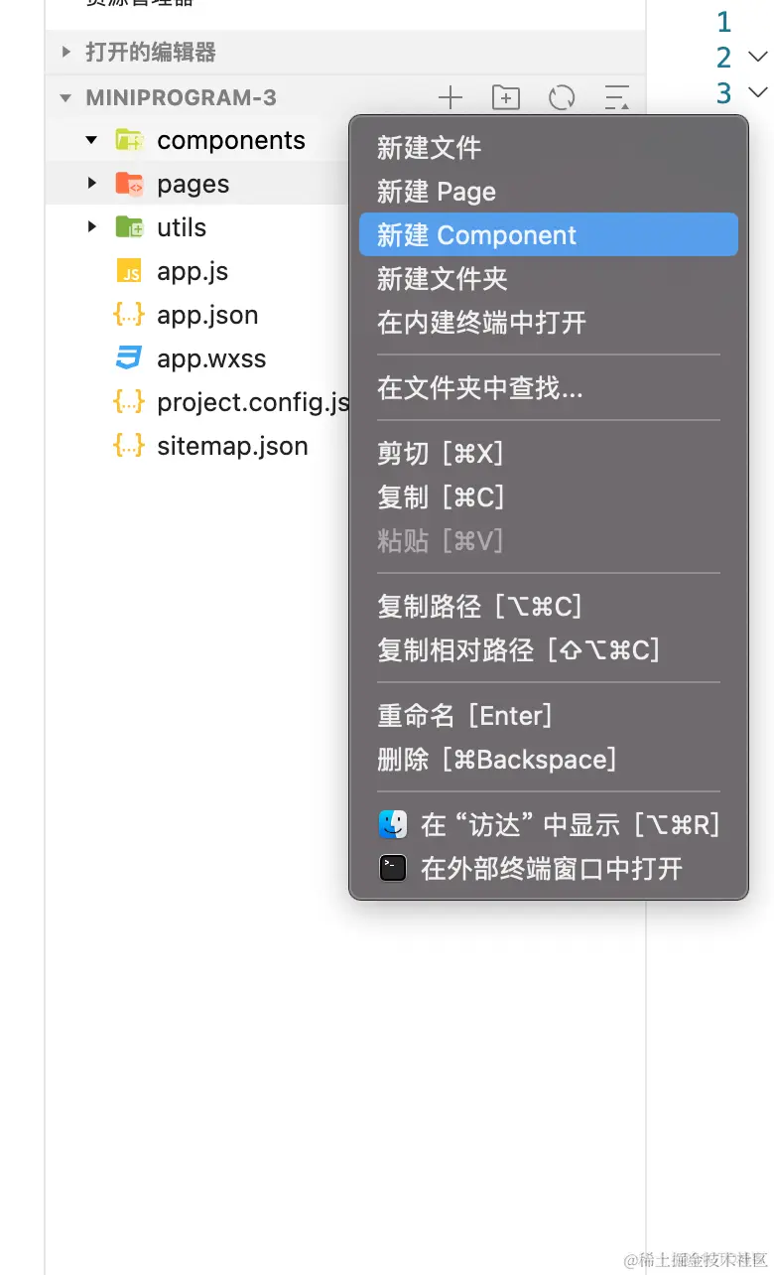Click the components folder icon
This screenshot has width=774, height=1275.
tap(129, 140)
